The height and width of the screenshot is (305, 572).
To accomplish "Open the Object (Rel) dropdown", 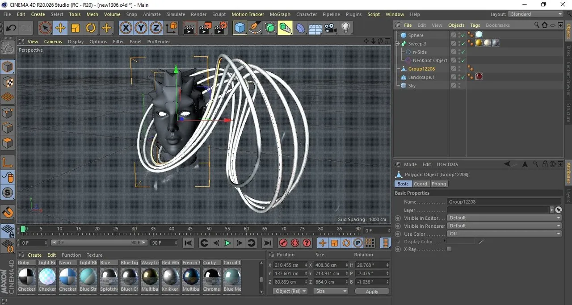I will tap(290, 291).
